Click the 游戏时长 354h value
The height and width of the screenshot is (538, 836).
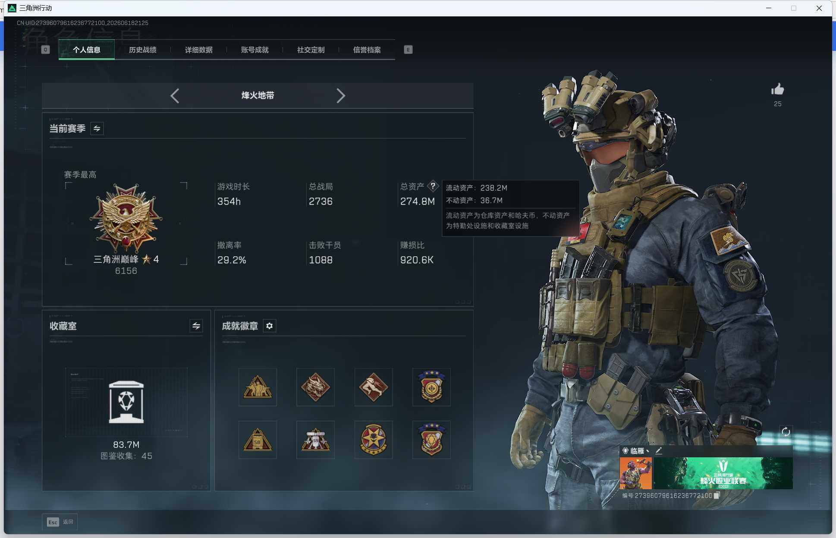(229, 201)
